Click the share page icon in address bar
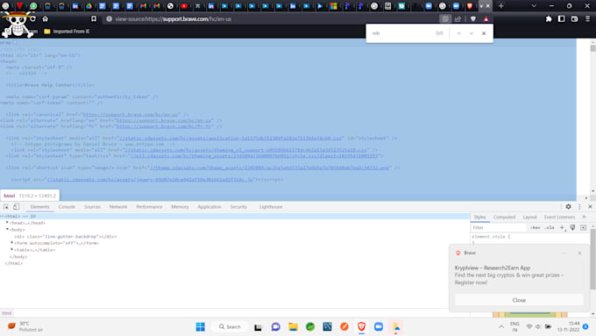This screenshot has width=596, height=336. [x=458, y=18]
